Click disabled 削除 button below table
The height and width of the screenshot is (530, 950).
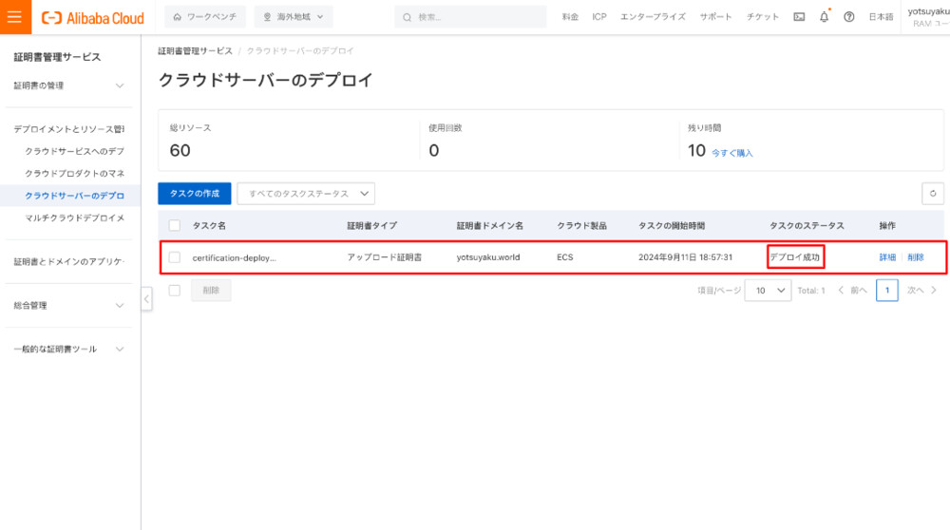click(211, 291)
